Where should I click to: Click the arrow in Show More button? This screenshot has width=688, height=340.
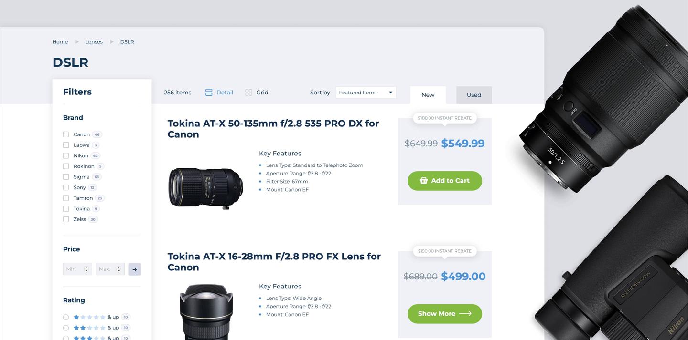465,314
